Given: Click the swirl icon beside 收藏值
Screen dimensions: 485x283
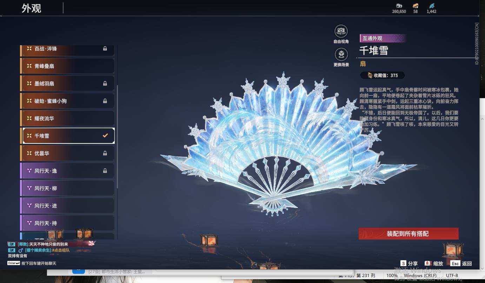Looking at the screenshot, I should point(370,75).
